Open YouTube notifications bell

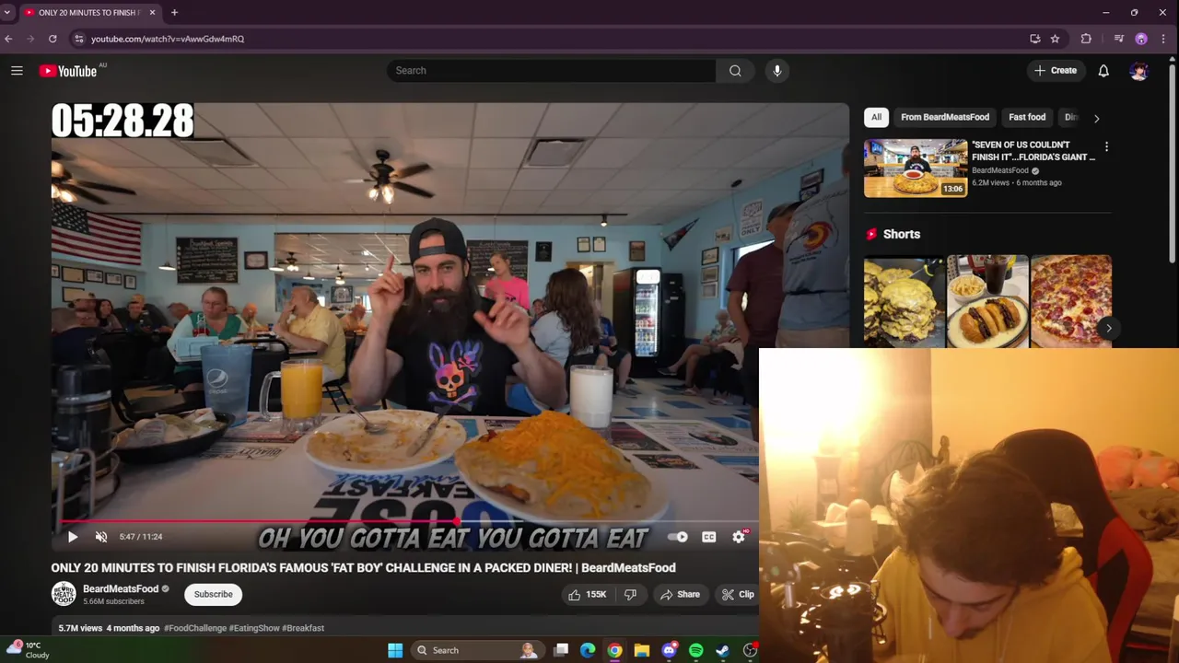(x=1103, y=71)
